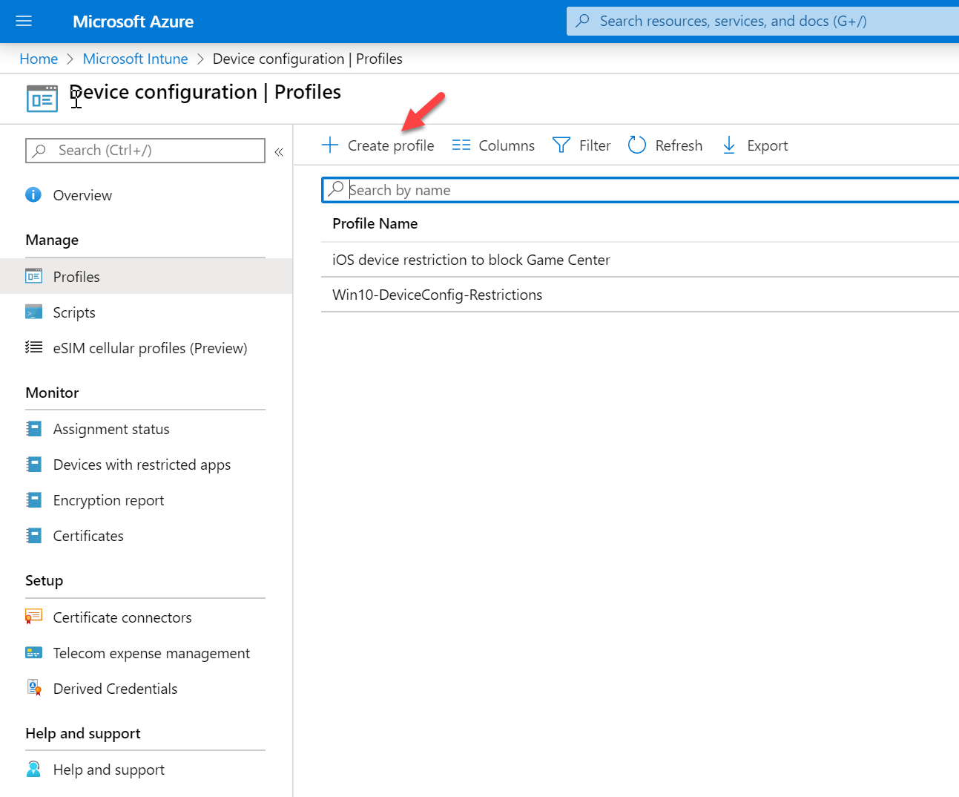Open eSIM cellular profiles (Preview)
This screenshot has width=959, height=797.
tap(150, 348)
